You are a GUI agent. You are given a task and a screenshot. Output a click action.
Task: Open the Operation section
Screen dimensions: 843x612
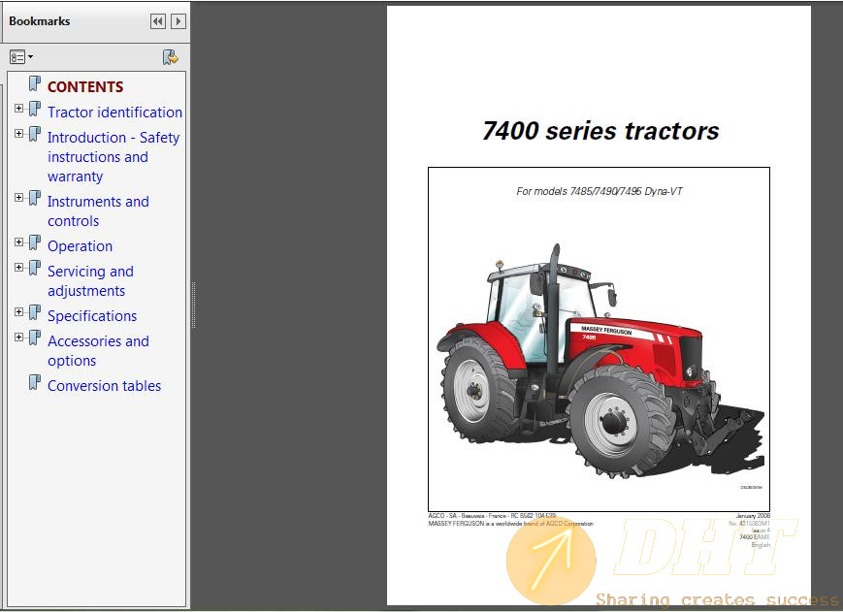click(81, 246)
